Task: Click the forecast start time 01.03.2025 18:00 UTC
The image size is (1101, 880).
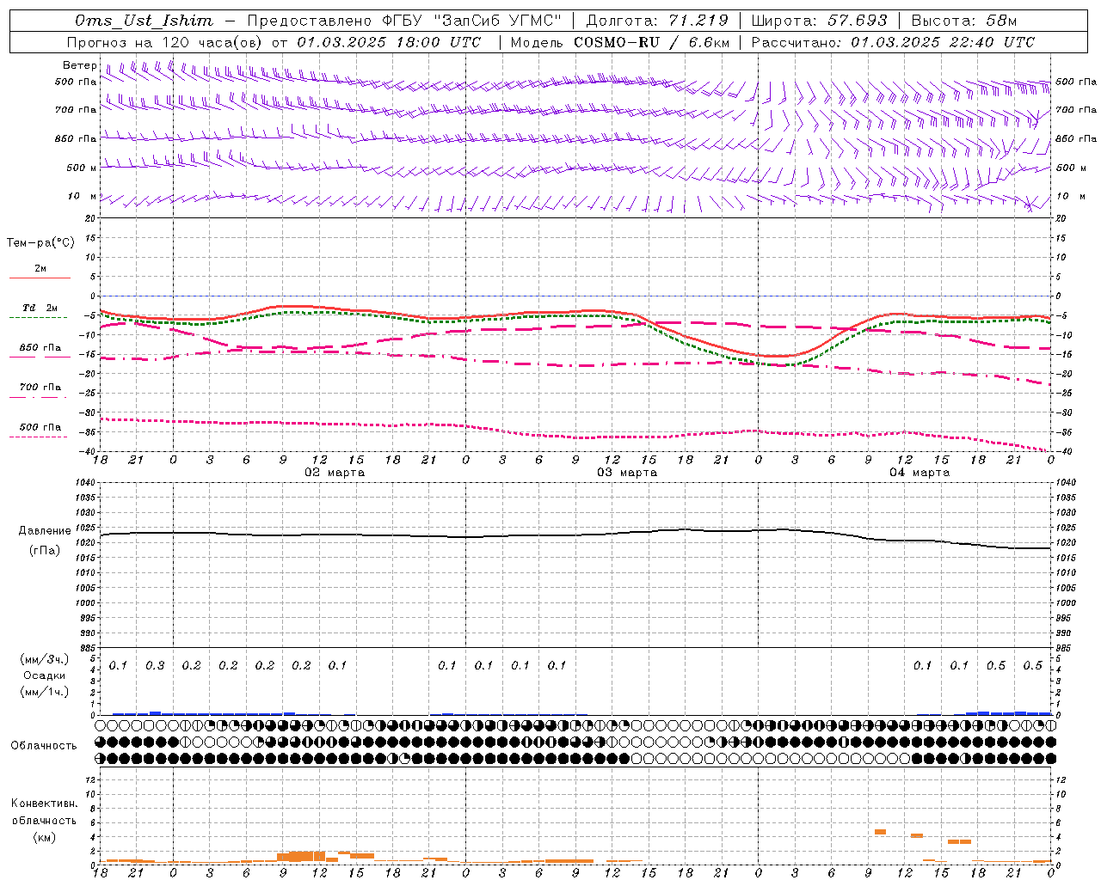Action: [389, 42]
